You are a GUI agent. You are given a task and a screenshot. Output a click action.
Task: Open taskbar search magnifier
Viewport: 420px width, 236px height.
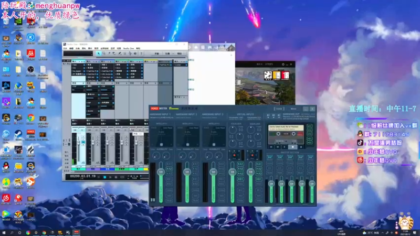click(x=12, y=233)
